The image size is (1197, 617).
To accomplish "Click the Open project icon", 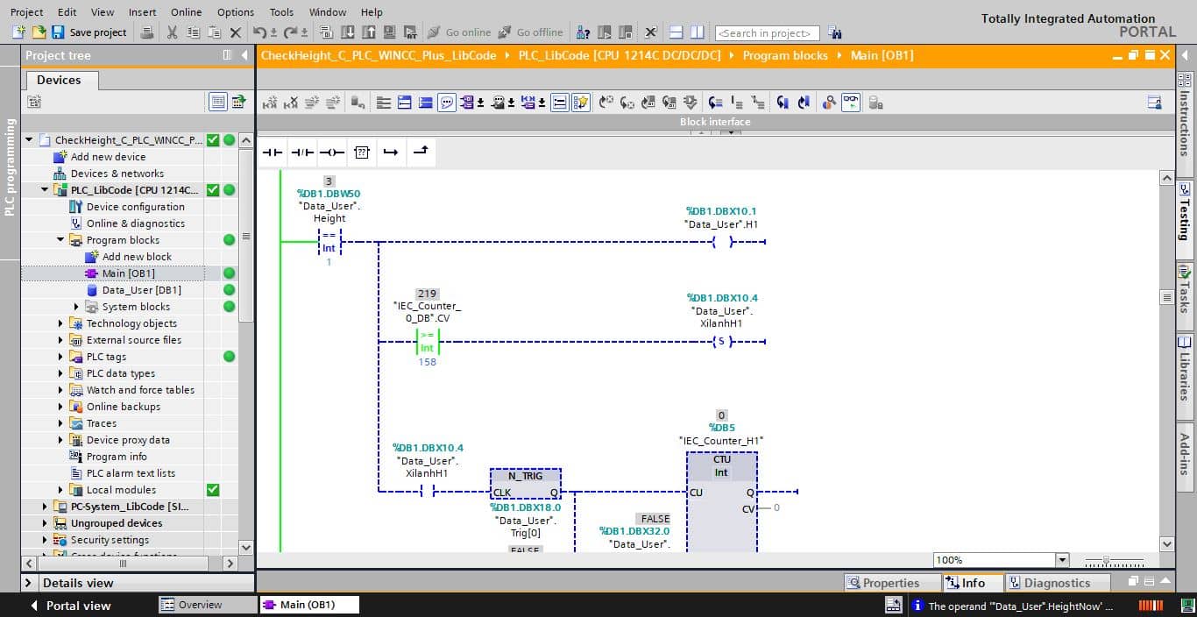I will pyautogui.click(x=39, y=32).
